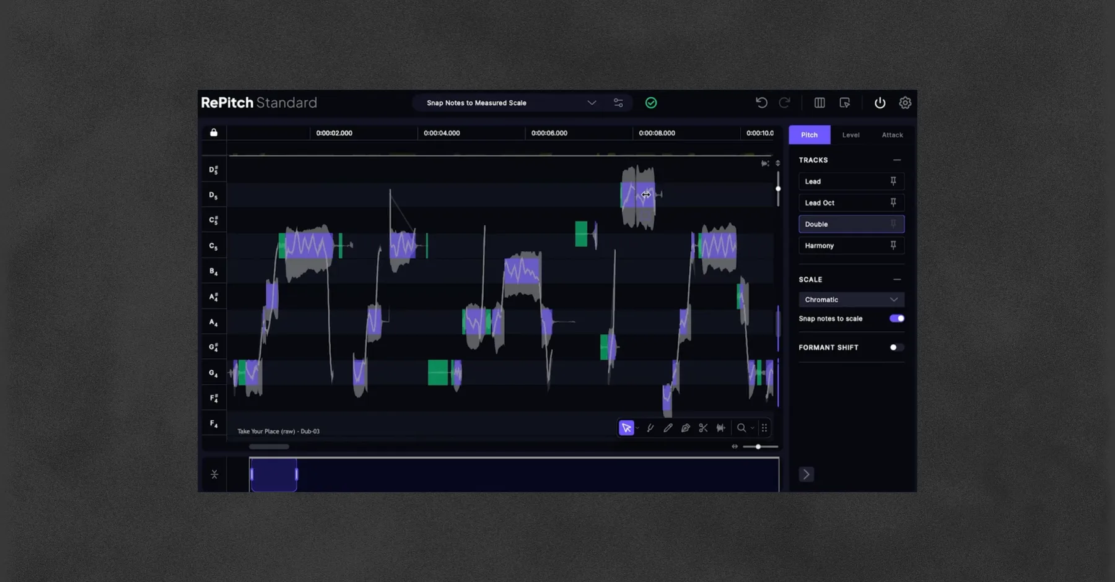This screenshot has width=1115, height=582.
Task: Click the lock icon beside the timeline
Action: (x=214, y=132)
